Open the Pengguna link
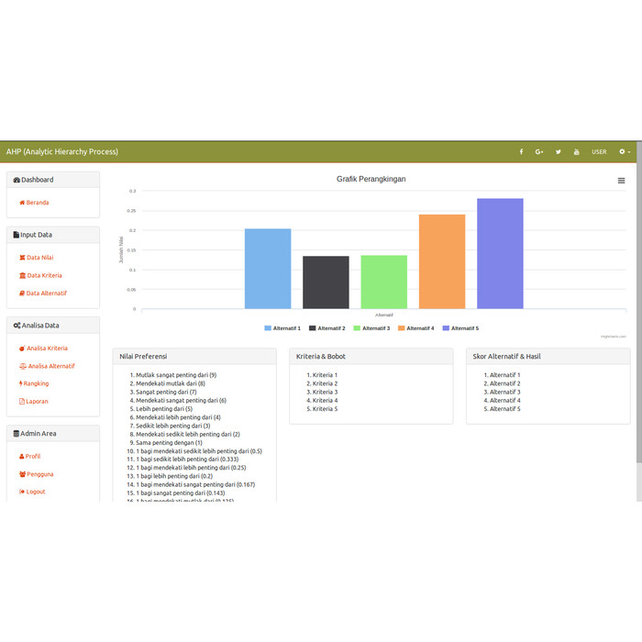This screenshot has height=642, width=642. click(39, 474)
